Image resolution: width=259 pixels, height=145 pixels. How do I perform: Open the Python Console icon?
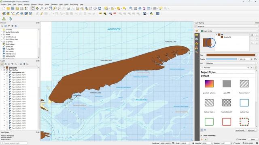151,14
